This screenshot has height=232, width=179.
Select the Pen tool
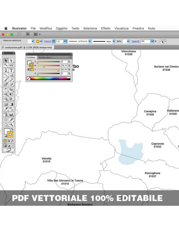tap(6, 70)
